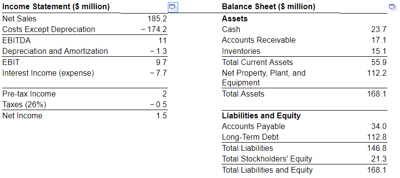Select the Net Income value 1.5
This screenshot has width=400, height=178.
[x=161, y=115]
